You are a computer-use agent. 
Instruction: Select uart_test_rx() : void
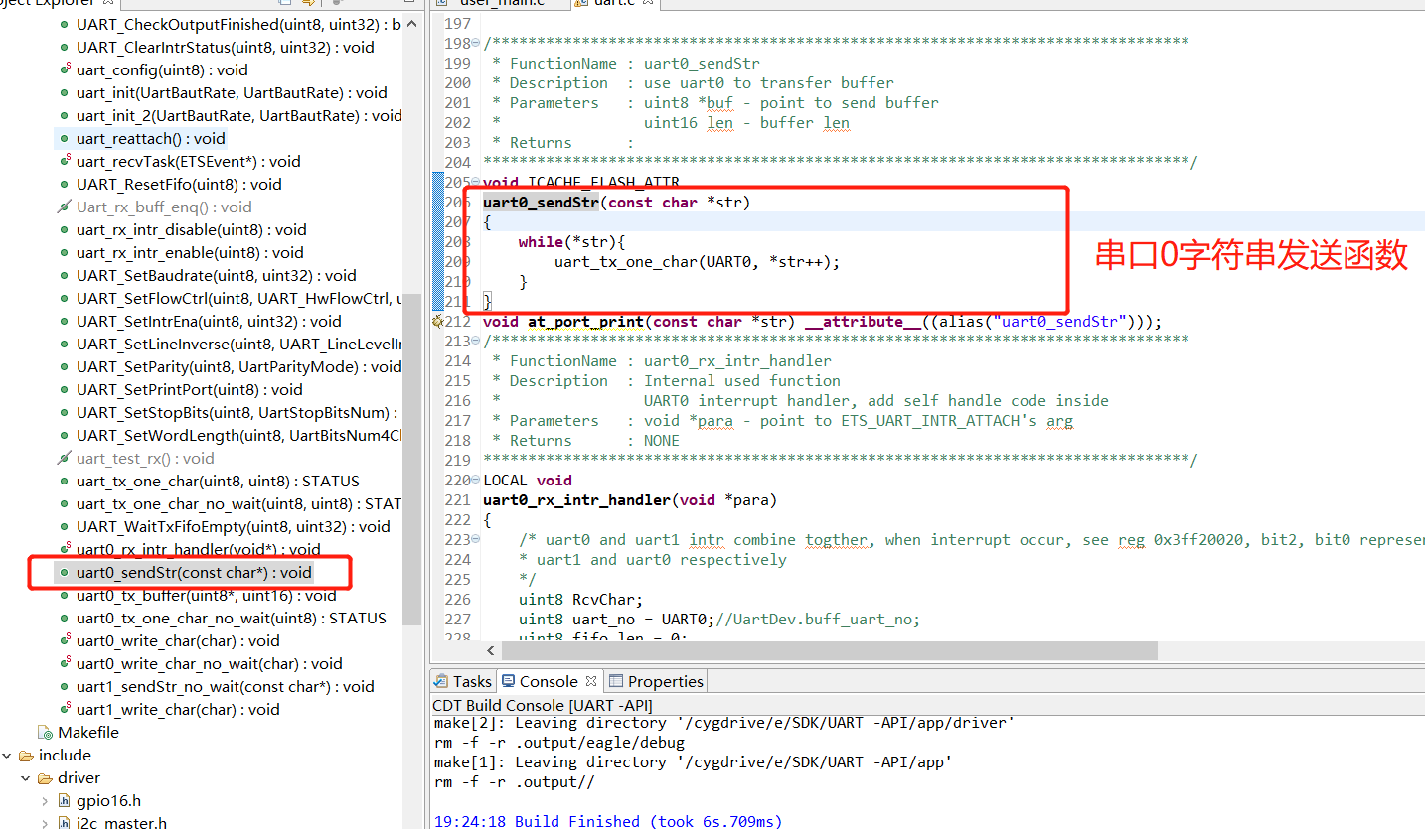tap(145, 458)
